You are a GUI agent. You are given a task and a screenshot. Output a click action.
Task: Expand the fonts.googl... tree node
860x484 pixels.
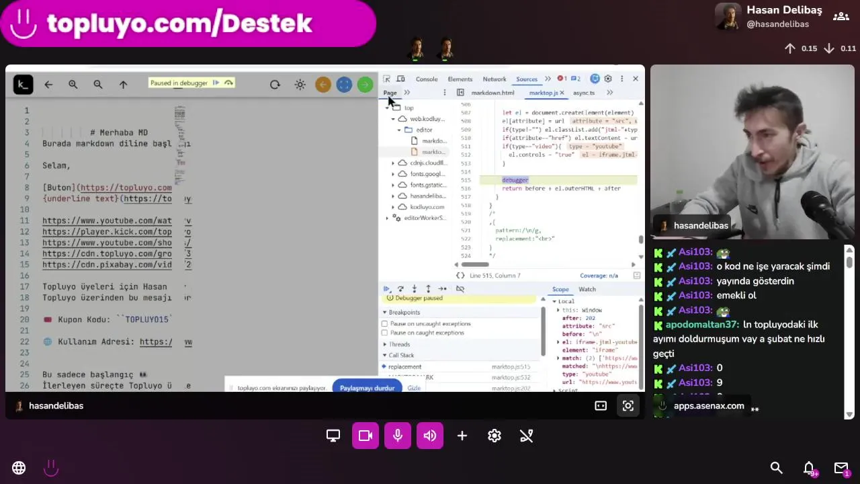point(393,174)
